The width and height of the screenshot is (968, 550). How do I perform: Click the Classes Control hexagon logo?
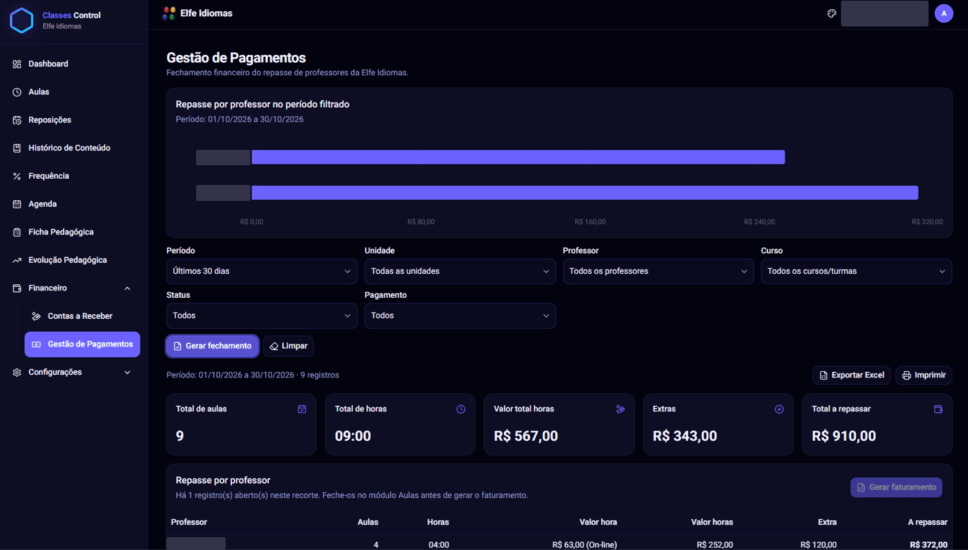[22, 20]
